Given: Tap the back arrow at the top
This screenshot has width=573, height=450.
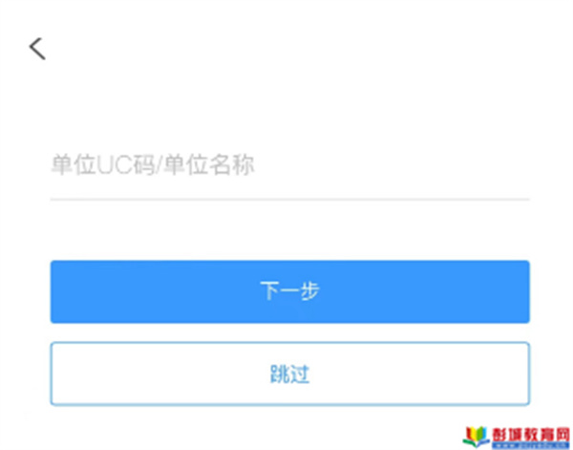Looking at the screenshot, I should (x=37, y=49).
